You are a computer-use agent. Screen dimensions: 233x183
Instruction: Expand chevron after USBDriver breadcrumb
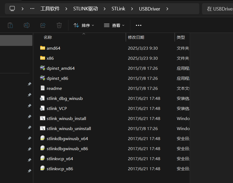pos(167,9)
